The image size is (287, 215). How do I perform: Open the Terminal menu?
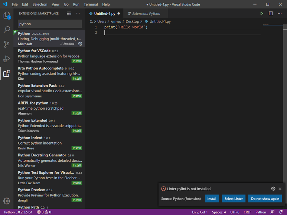(91, 4)
